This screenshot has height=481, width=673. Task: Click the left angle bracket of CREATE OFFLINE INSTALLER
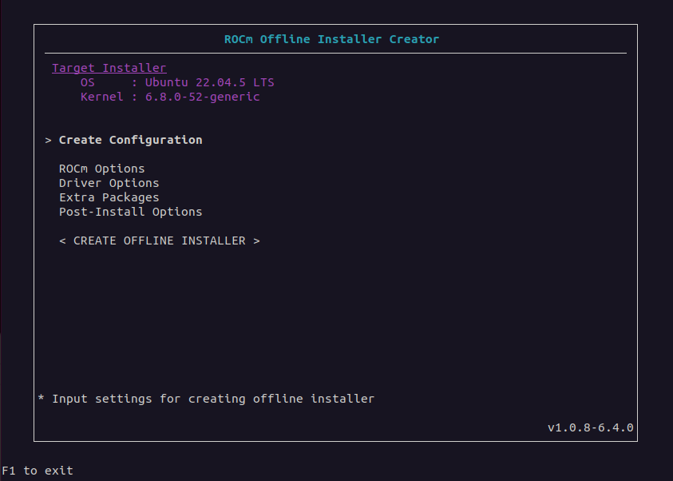[63, 240]
